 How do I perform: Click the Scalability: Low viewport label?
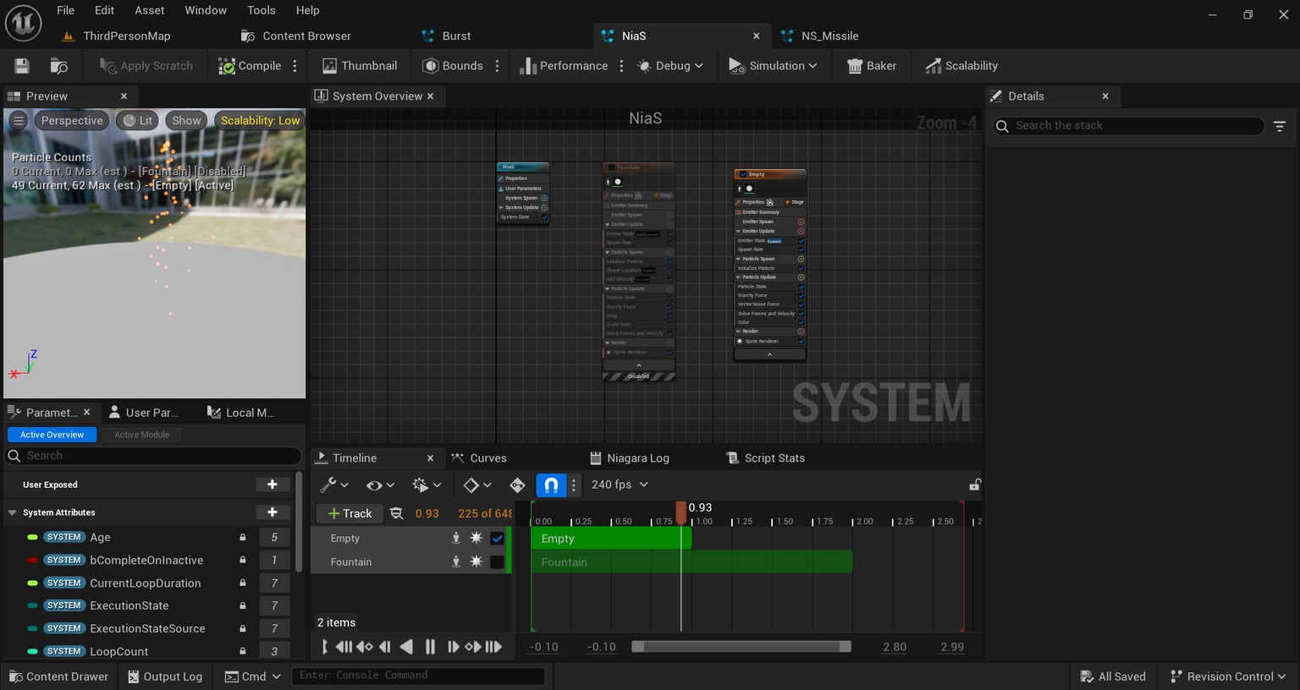click(x=260, y=120)
